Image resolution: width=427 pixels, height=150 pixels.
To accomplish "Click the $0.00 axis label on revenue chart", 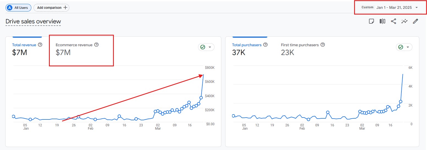I will 210,124.
